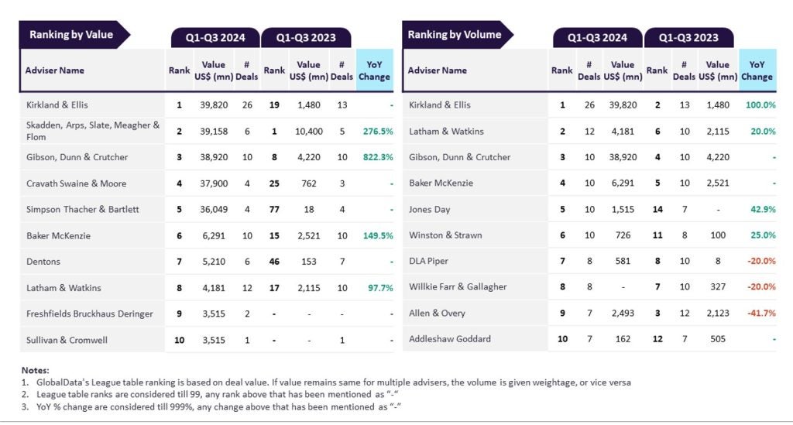Select Jones Day in Volume table
The image size is (793, 425).
tap(430, 209)
